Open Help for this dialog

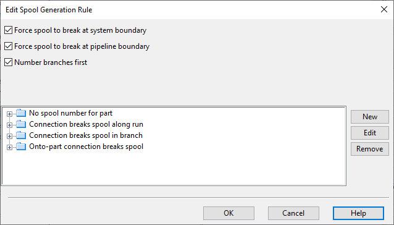pos(358,213)
